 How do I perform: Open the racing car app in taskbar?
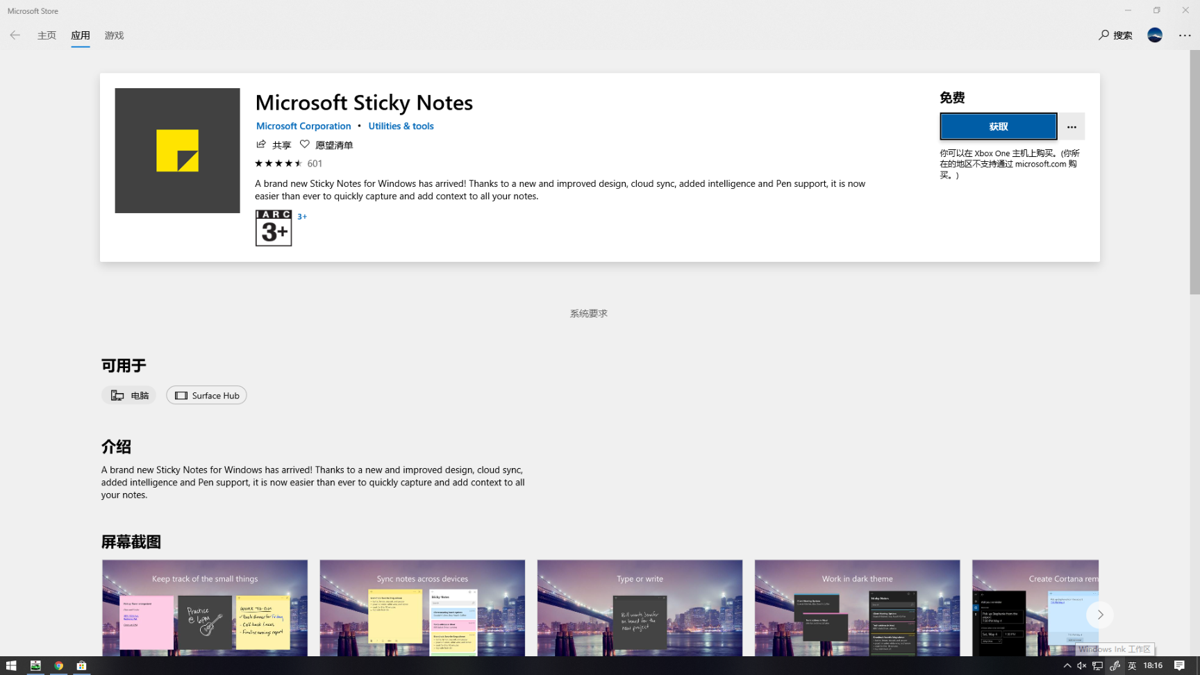(35, 665)
